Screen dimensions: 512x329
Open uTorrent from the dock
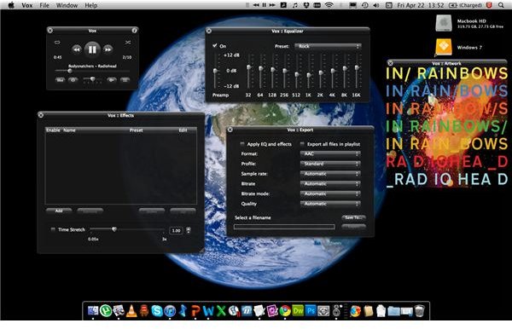point(106,311)
